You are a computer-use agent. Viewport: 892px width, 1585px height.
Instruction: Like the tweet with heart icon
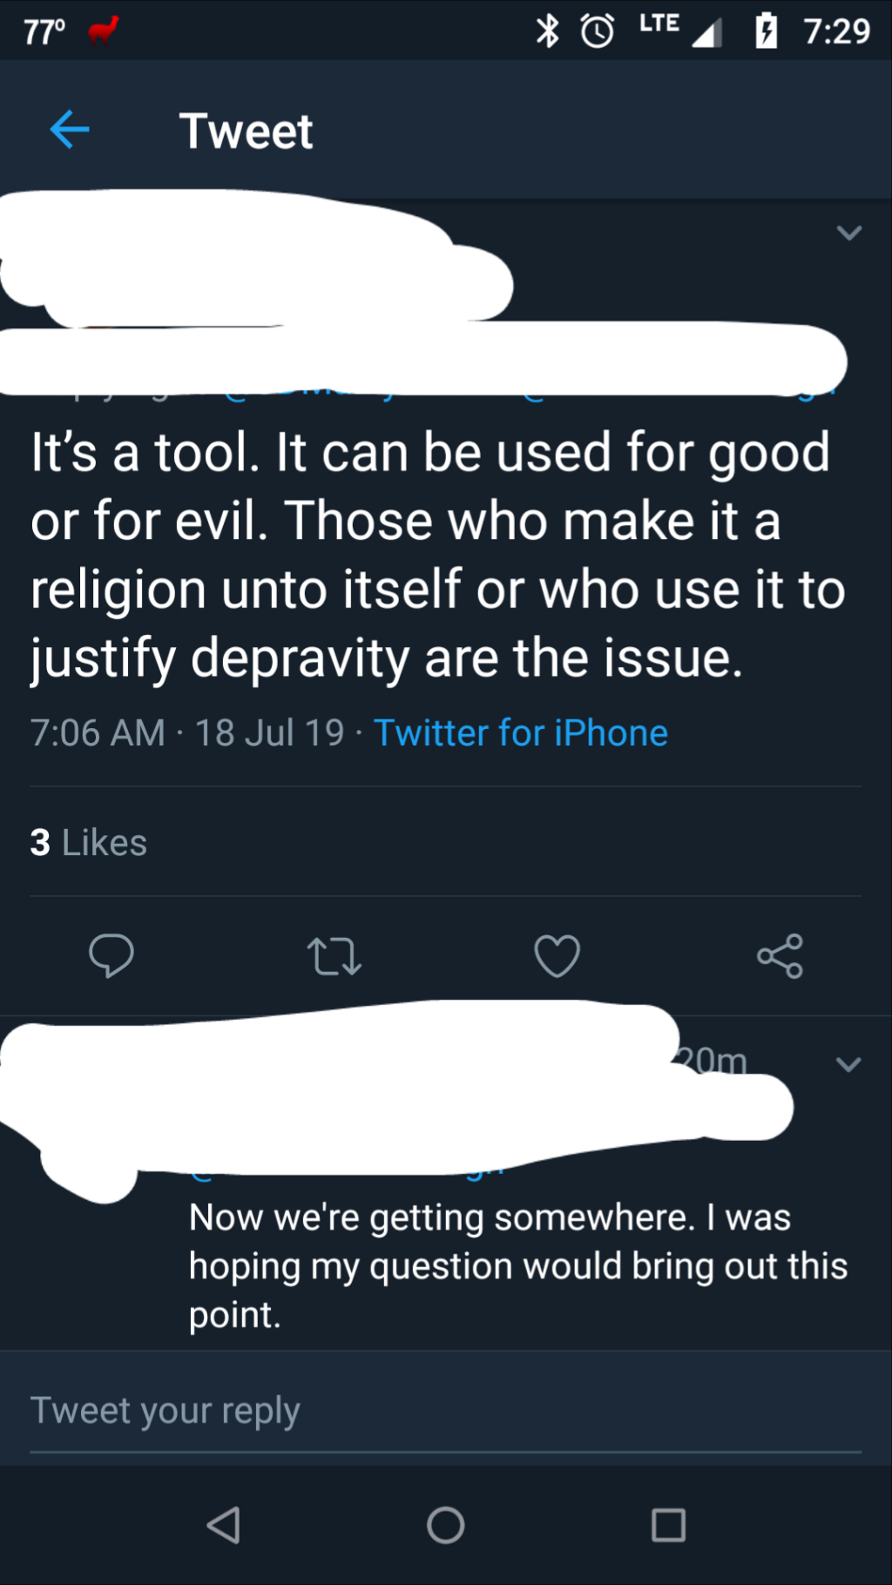click(557, 955)
